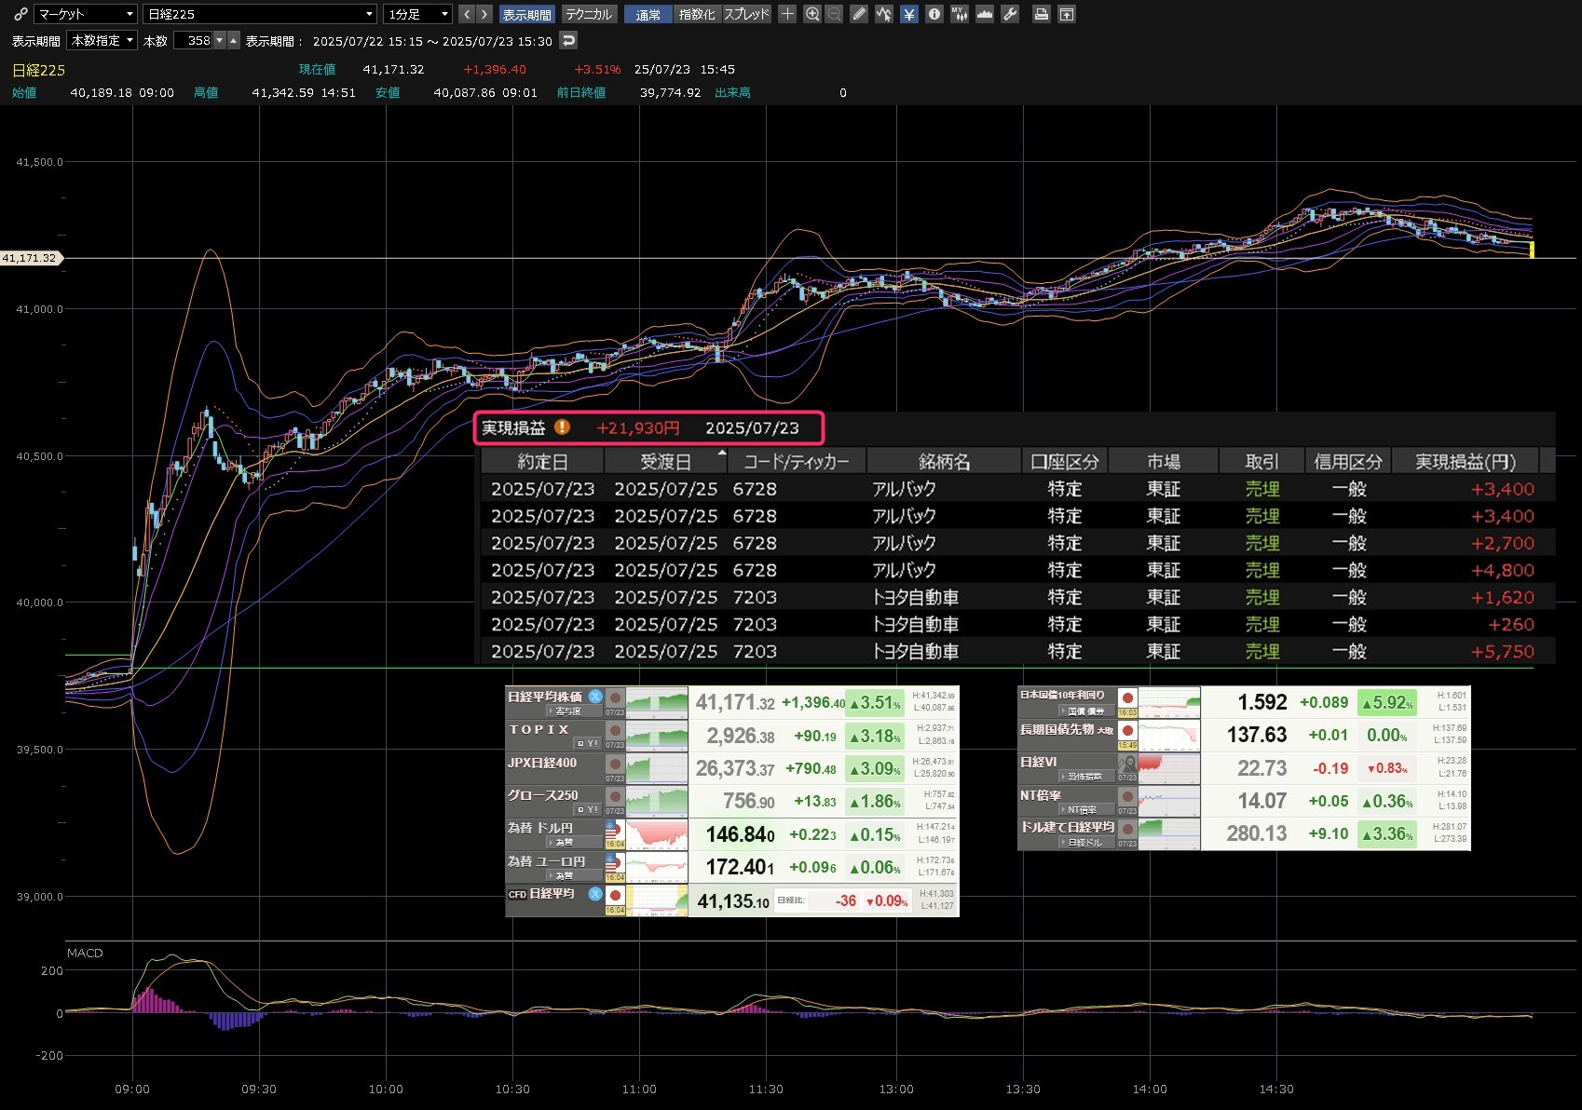Select the 通常 display mode
1582x1110 pixels.
pos(648,14)
